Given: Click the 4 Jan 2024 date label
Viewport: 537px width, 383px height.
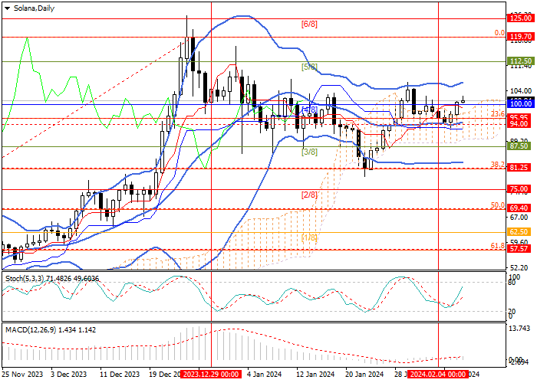Looking at the screenshot, I should coord(264,374).
